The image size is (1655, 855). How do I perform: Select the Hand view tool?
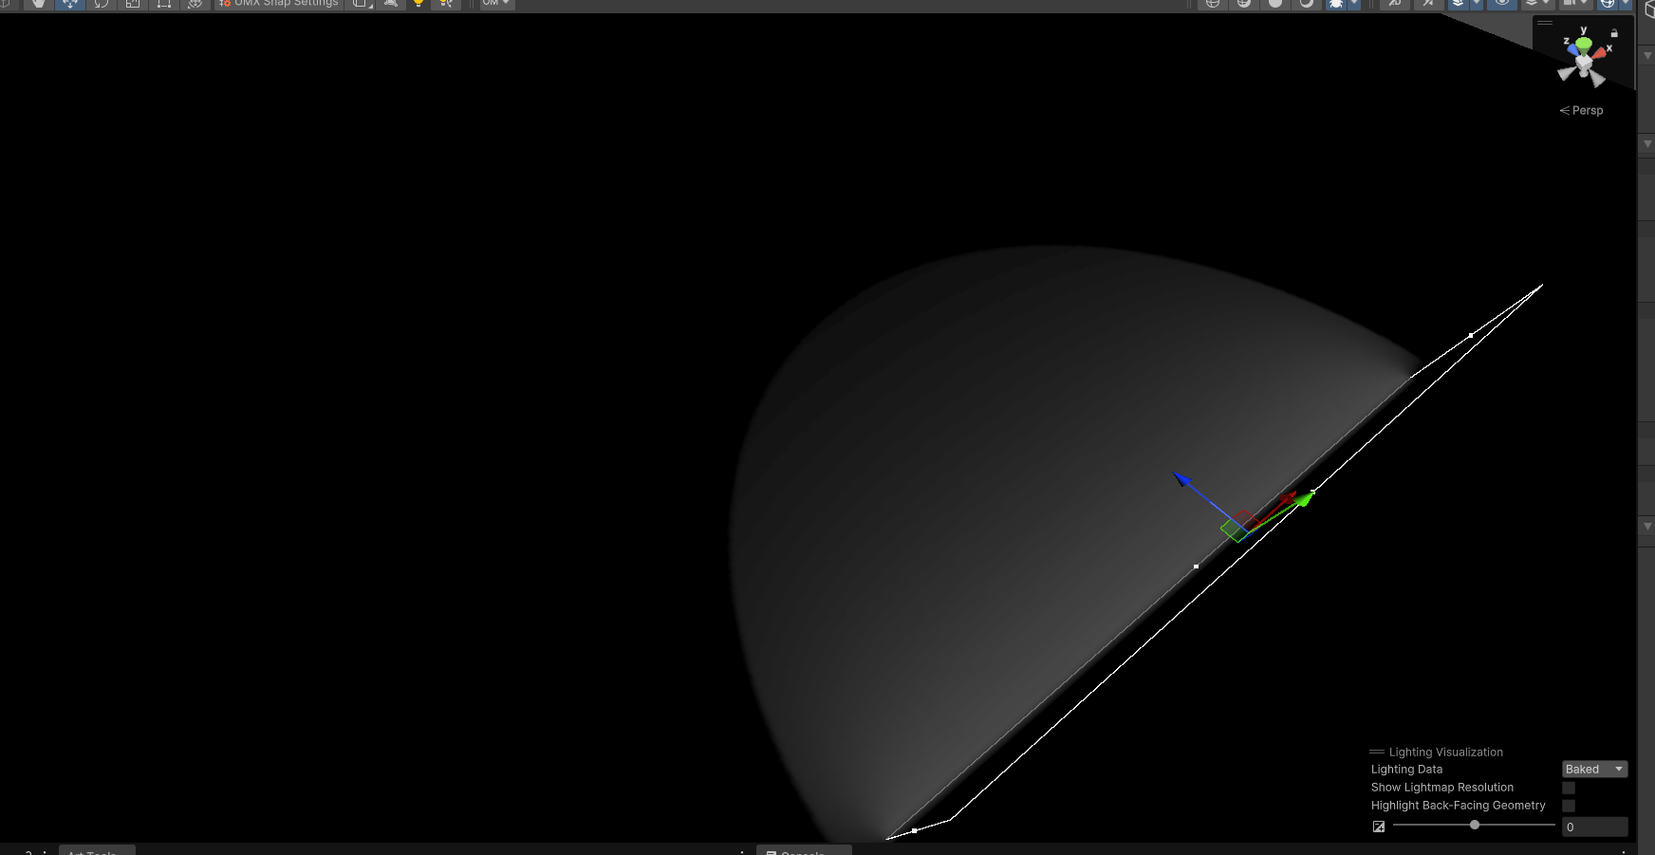[x=38, y=4]
